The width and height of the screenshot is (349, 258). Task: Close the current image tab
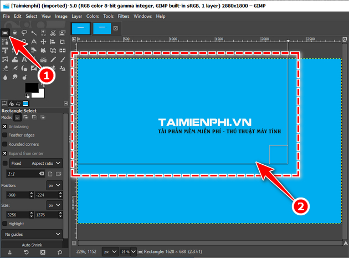[116, 28]
